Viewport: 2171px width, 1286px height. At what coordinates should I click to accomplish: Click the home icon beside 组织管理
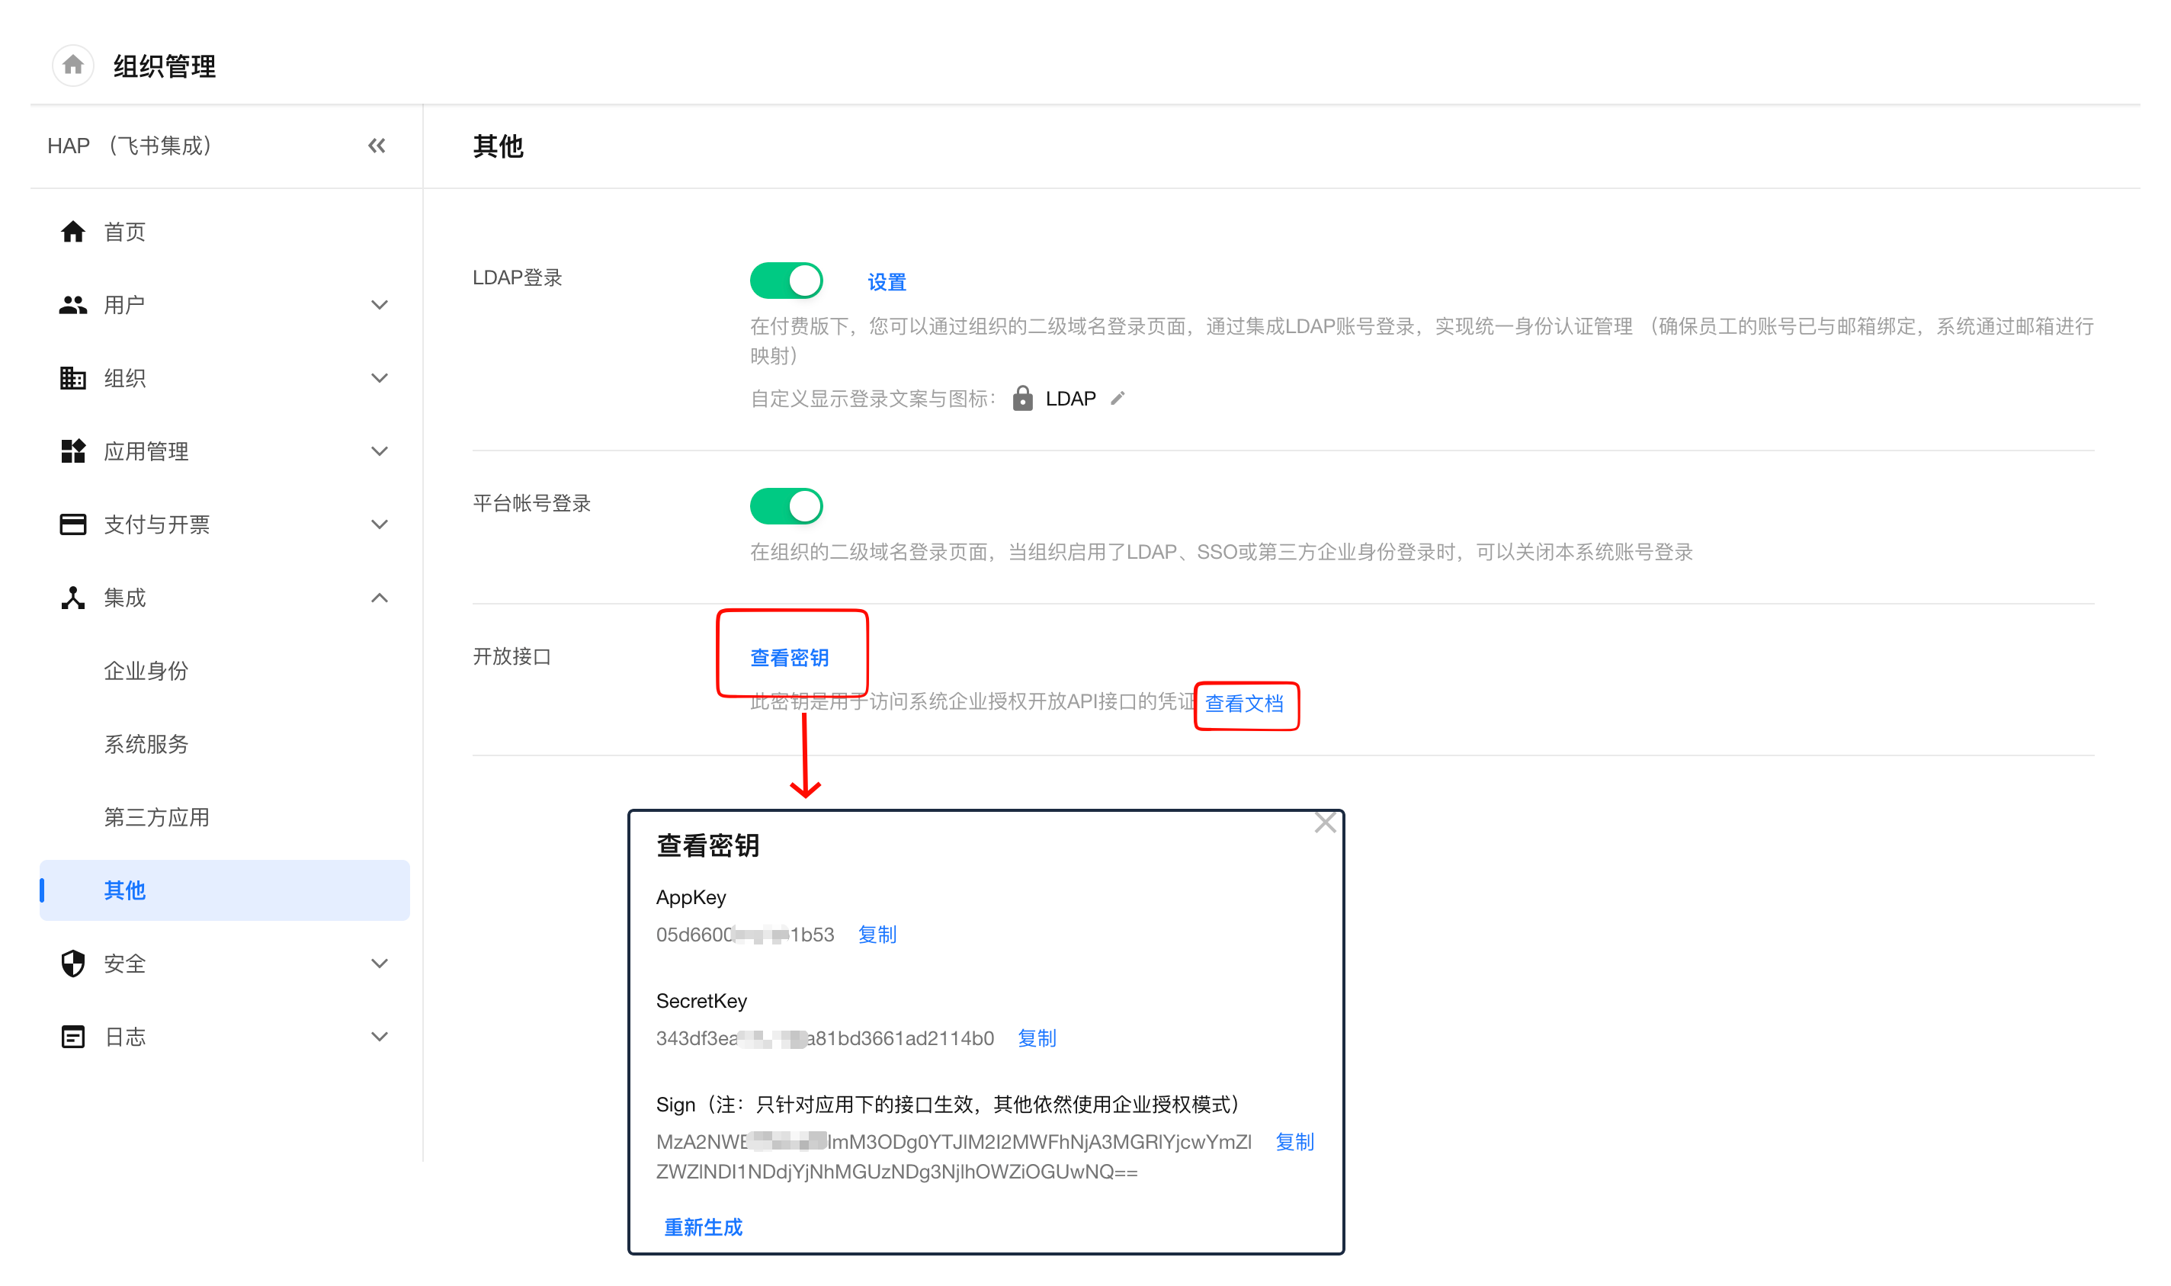72,65
